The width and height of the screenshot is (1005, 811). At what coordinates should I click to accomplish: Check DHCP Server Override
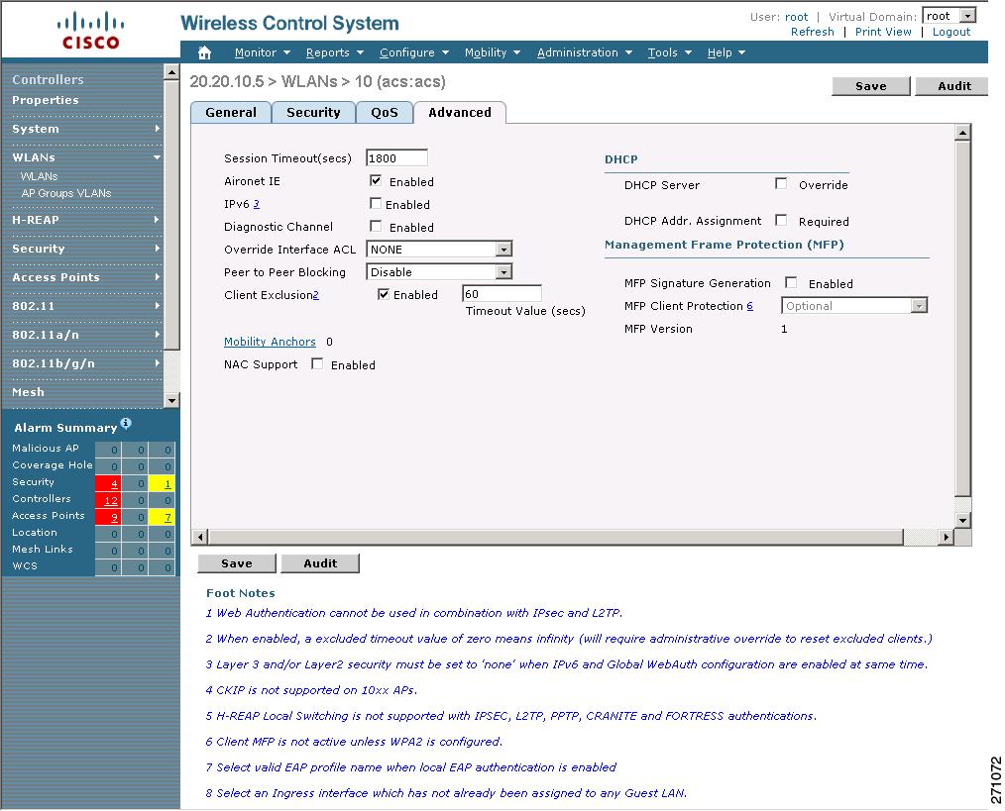tap(781, 183)
